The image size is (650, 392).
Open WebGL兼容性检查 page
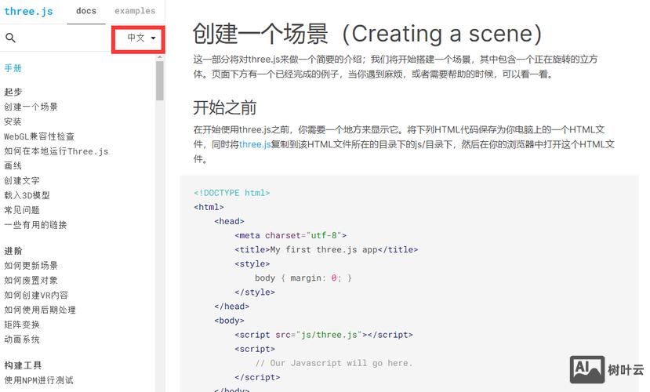tap(39, 136)
